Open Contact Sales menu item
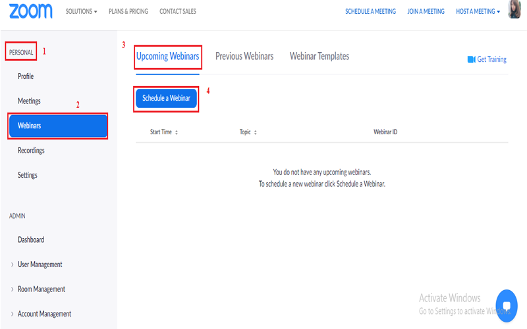This screenshot has width=527, height=329. coord(178,11)
